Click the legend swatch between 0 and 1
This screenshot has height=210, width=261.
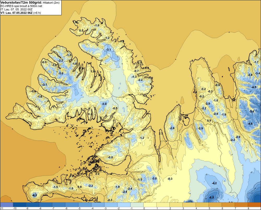tap(150, 205)
